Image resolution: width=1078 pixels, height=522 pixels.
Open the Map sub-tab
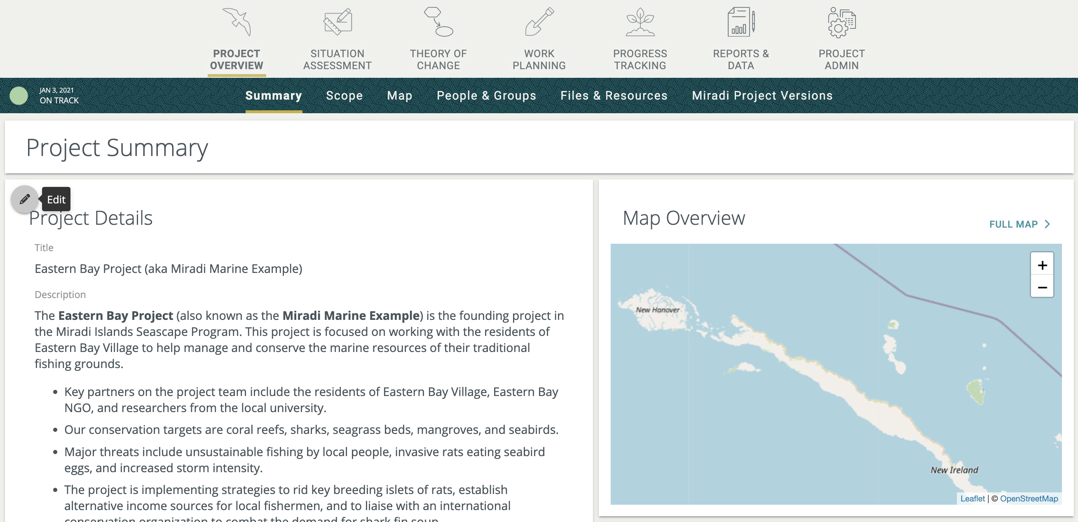399,95
